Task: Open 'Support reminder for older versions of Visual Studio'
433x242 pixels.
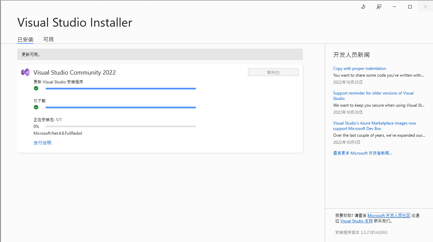Action: pos(373,96)
